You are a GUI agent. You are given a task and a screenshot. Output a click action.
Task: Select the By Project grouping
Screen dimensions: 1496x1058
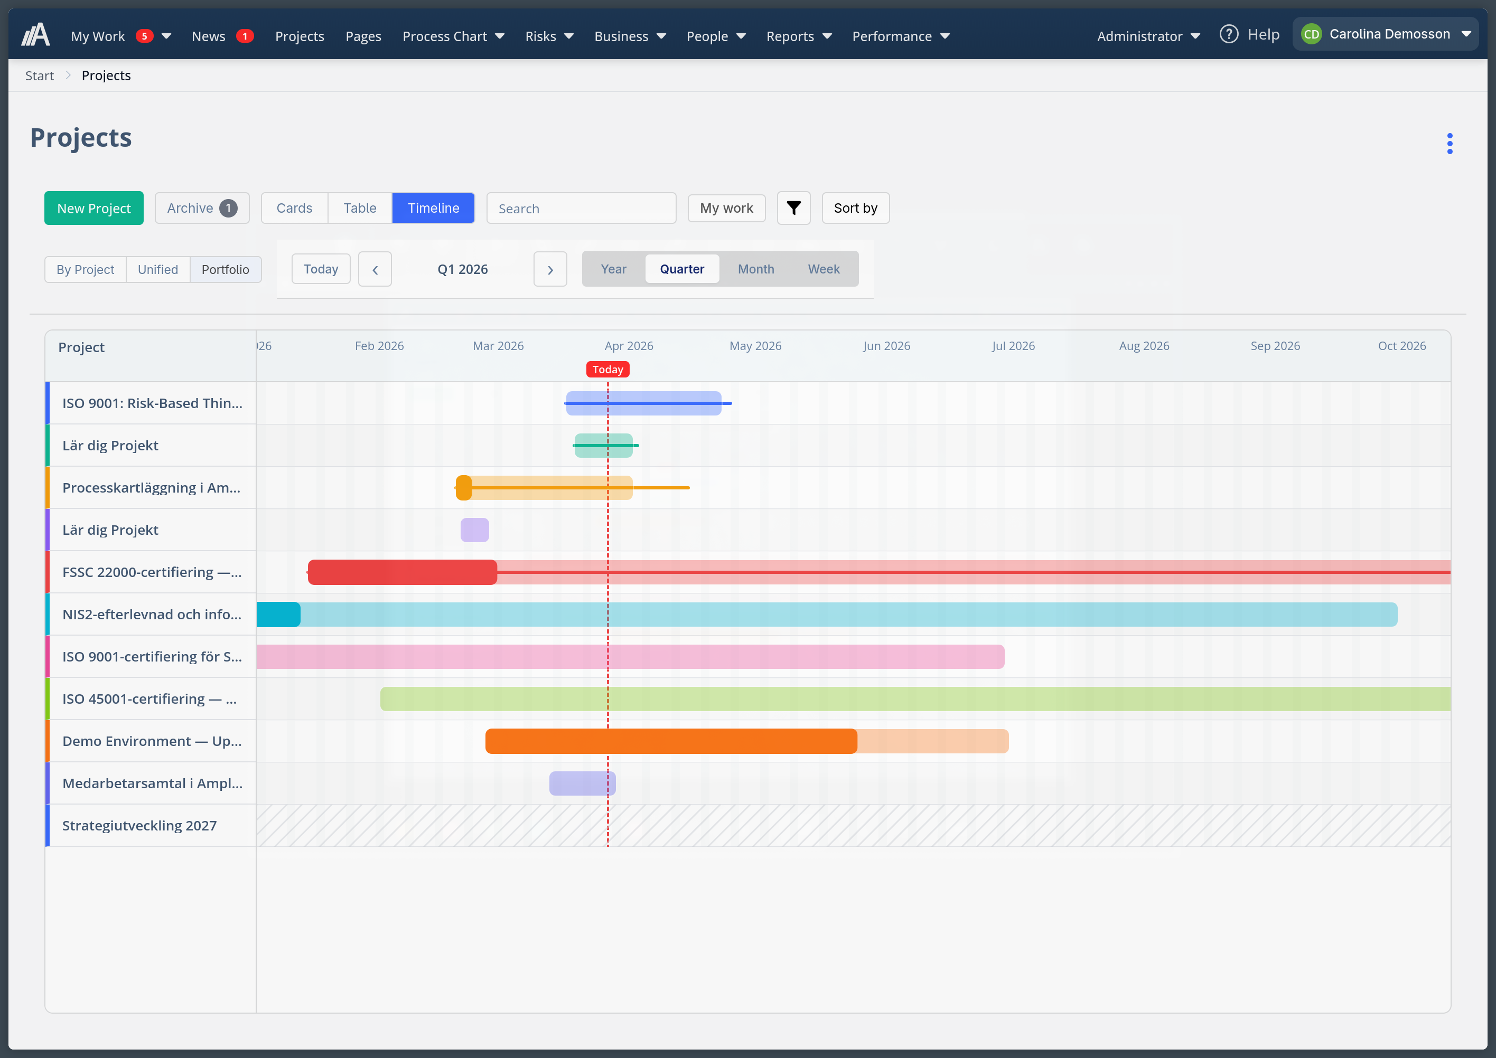[x=85, y=269]
